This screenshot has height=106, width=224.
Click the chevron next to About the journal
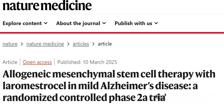(104, 23)
